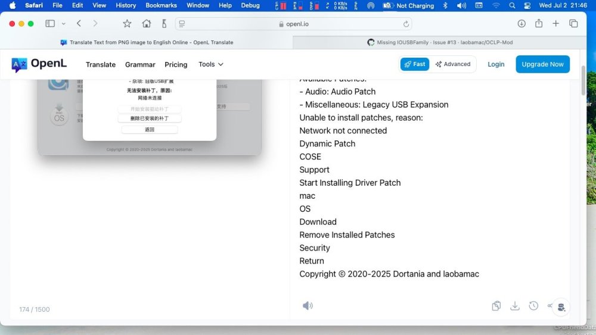Viewport: 596px width, 335px height.
Task: Open the Debug menu
Action: [250, 5]
